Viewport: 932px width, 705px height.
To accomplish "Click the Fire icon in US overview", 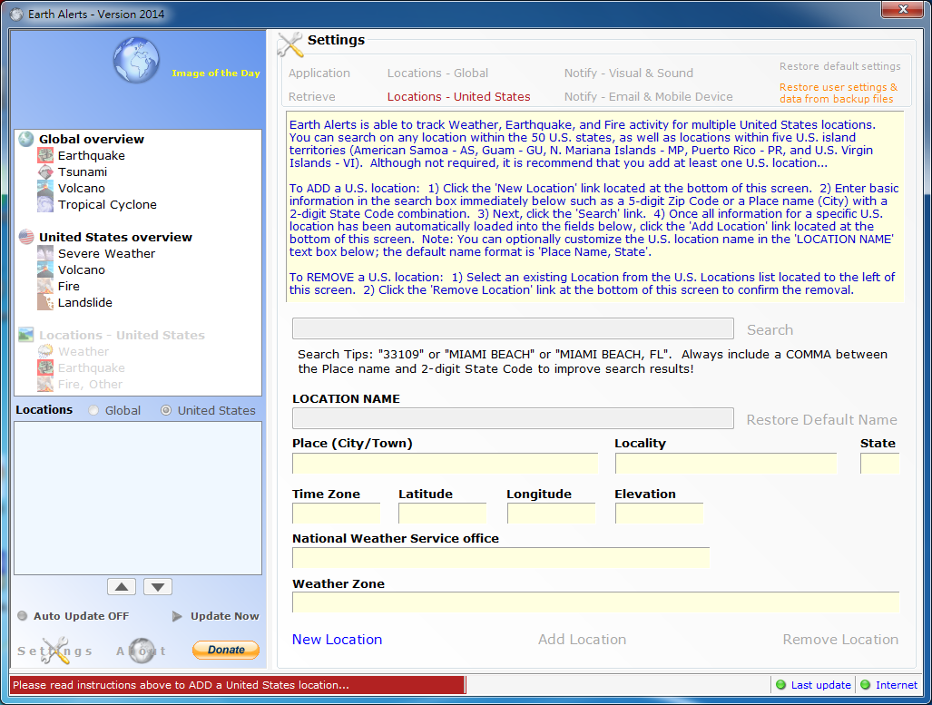I will (x=45, y=286).
